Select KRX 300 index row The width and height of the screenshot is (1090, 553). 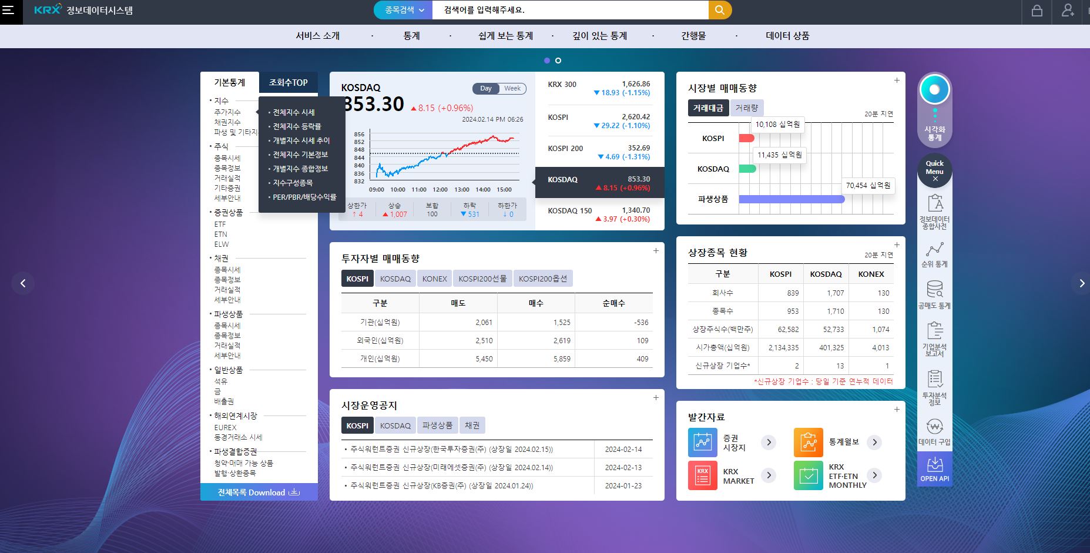(x=599, y=88)
